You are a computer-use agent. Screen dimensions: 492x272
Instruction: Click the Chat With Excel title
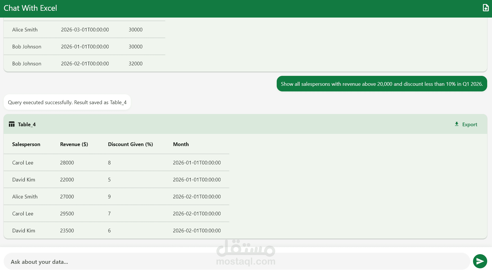[30, 8]
